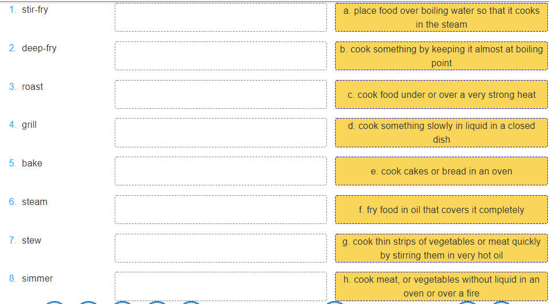Select card "b. cook something by keeping it almost boiling"
Screen dimensions: 549x304
441,56
